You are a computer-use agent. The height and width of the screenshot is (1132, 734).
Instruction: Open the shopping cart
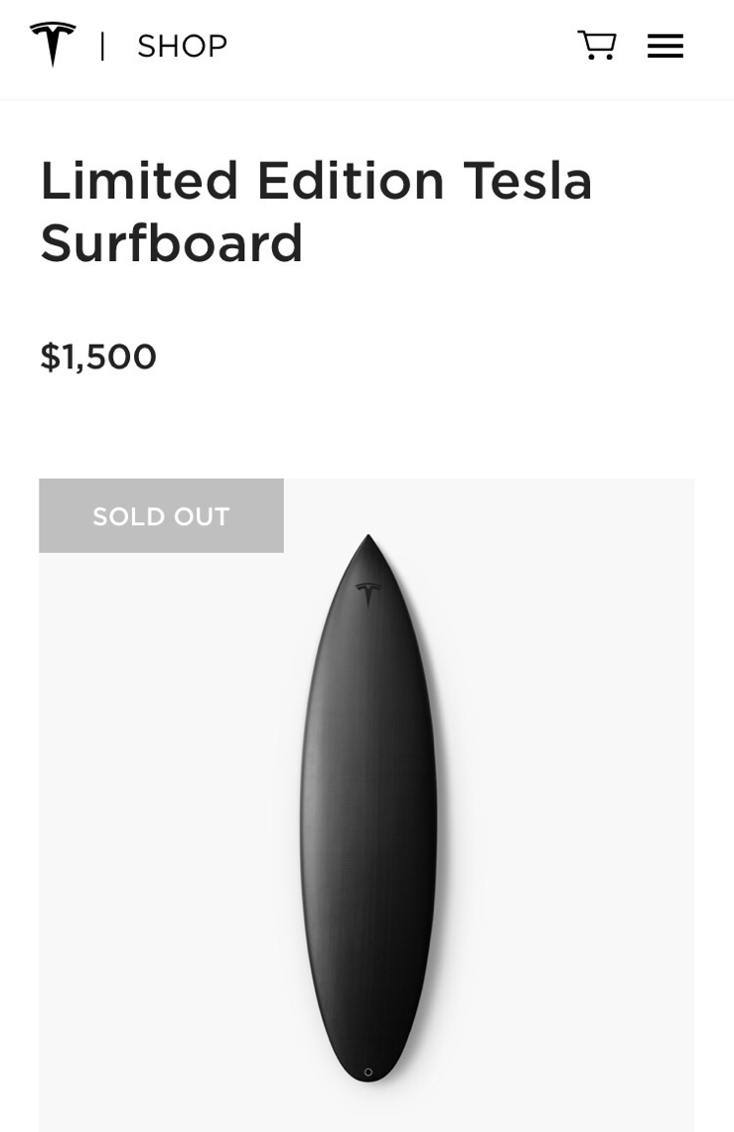(597, 45)
